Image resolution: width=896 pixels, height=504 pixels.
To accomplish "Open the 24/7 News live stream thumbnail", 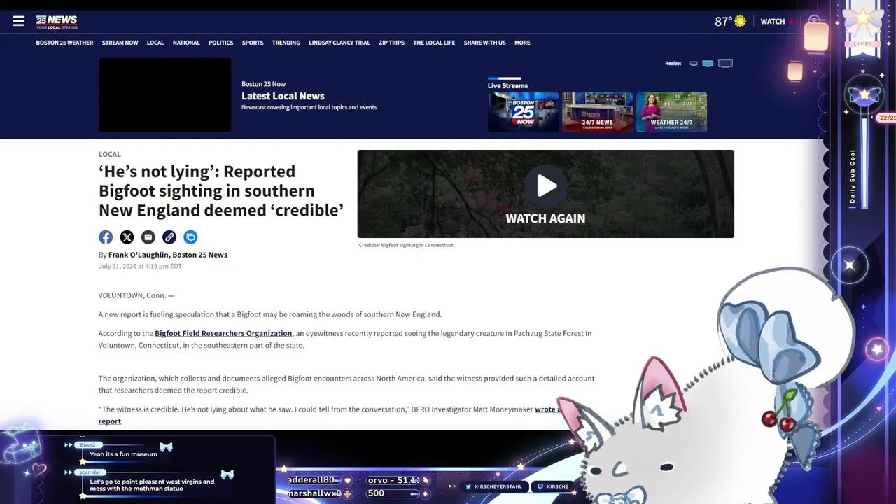I will coord(598,112).
